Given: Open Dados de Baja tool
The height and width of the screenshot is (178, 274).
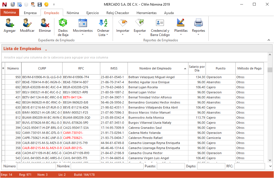Looking at the screenshot, I should [x=63, y=23].
